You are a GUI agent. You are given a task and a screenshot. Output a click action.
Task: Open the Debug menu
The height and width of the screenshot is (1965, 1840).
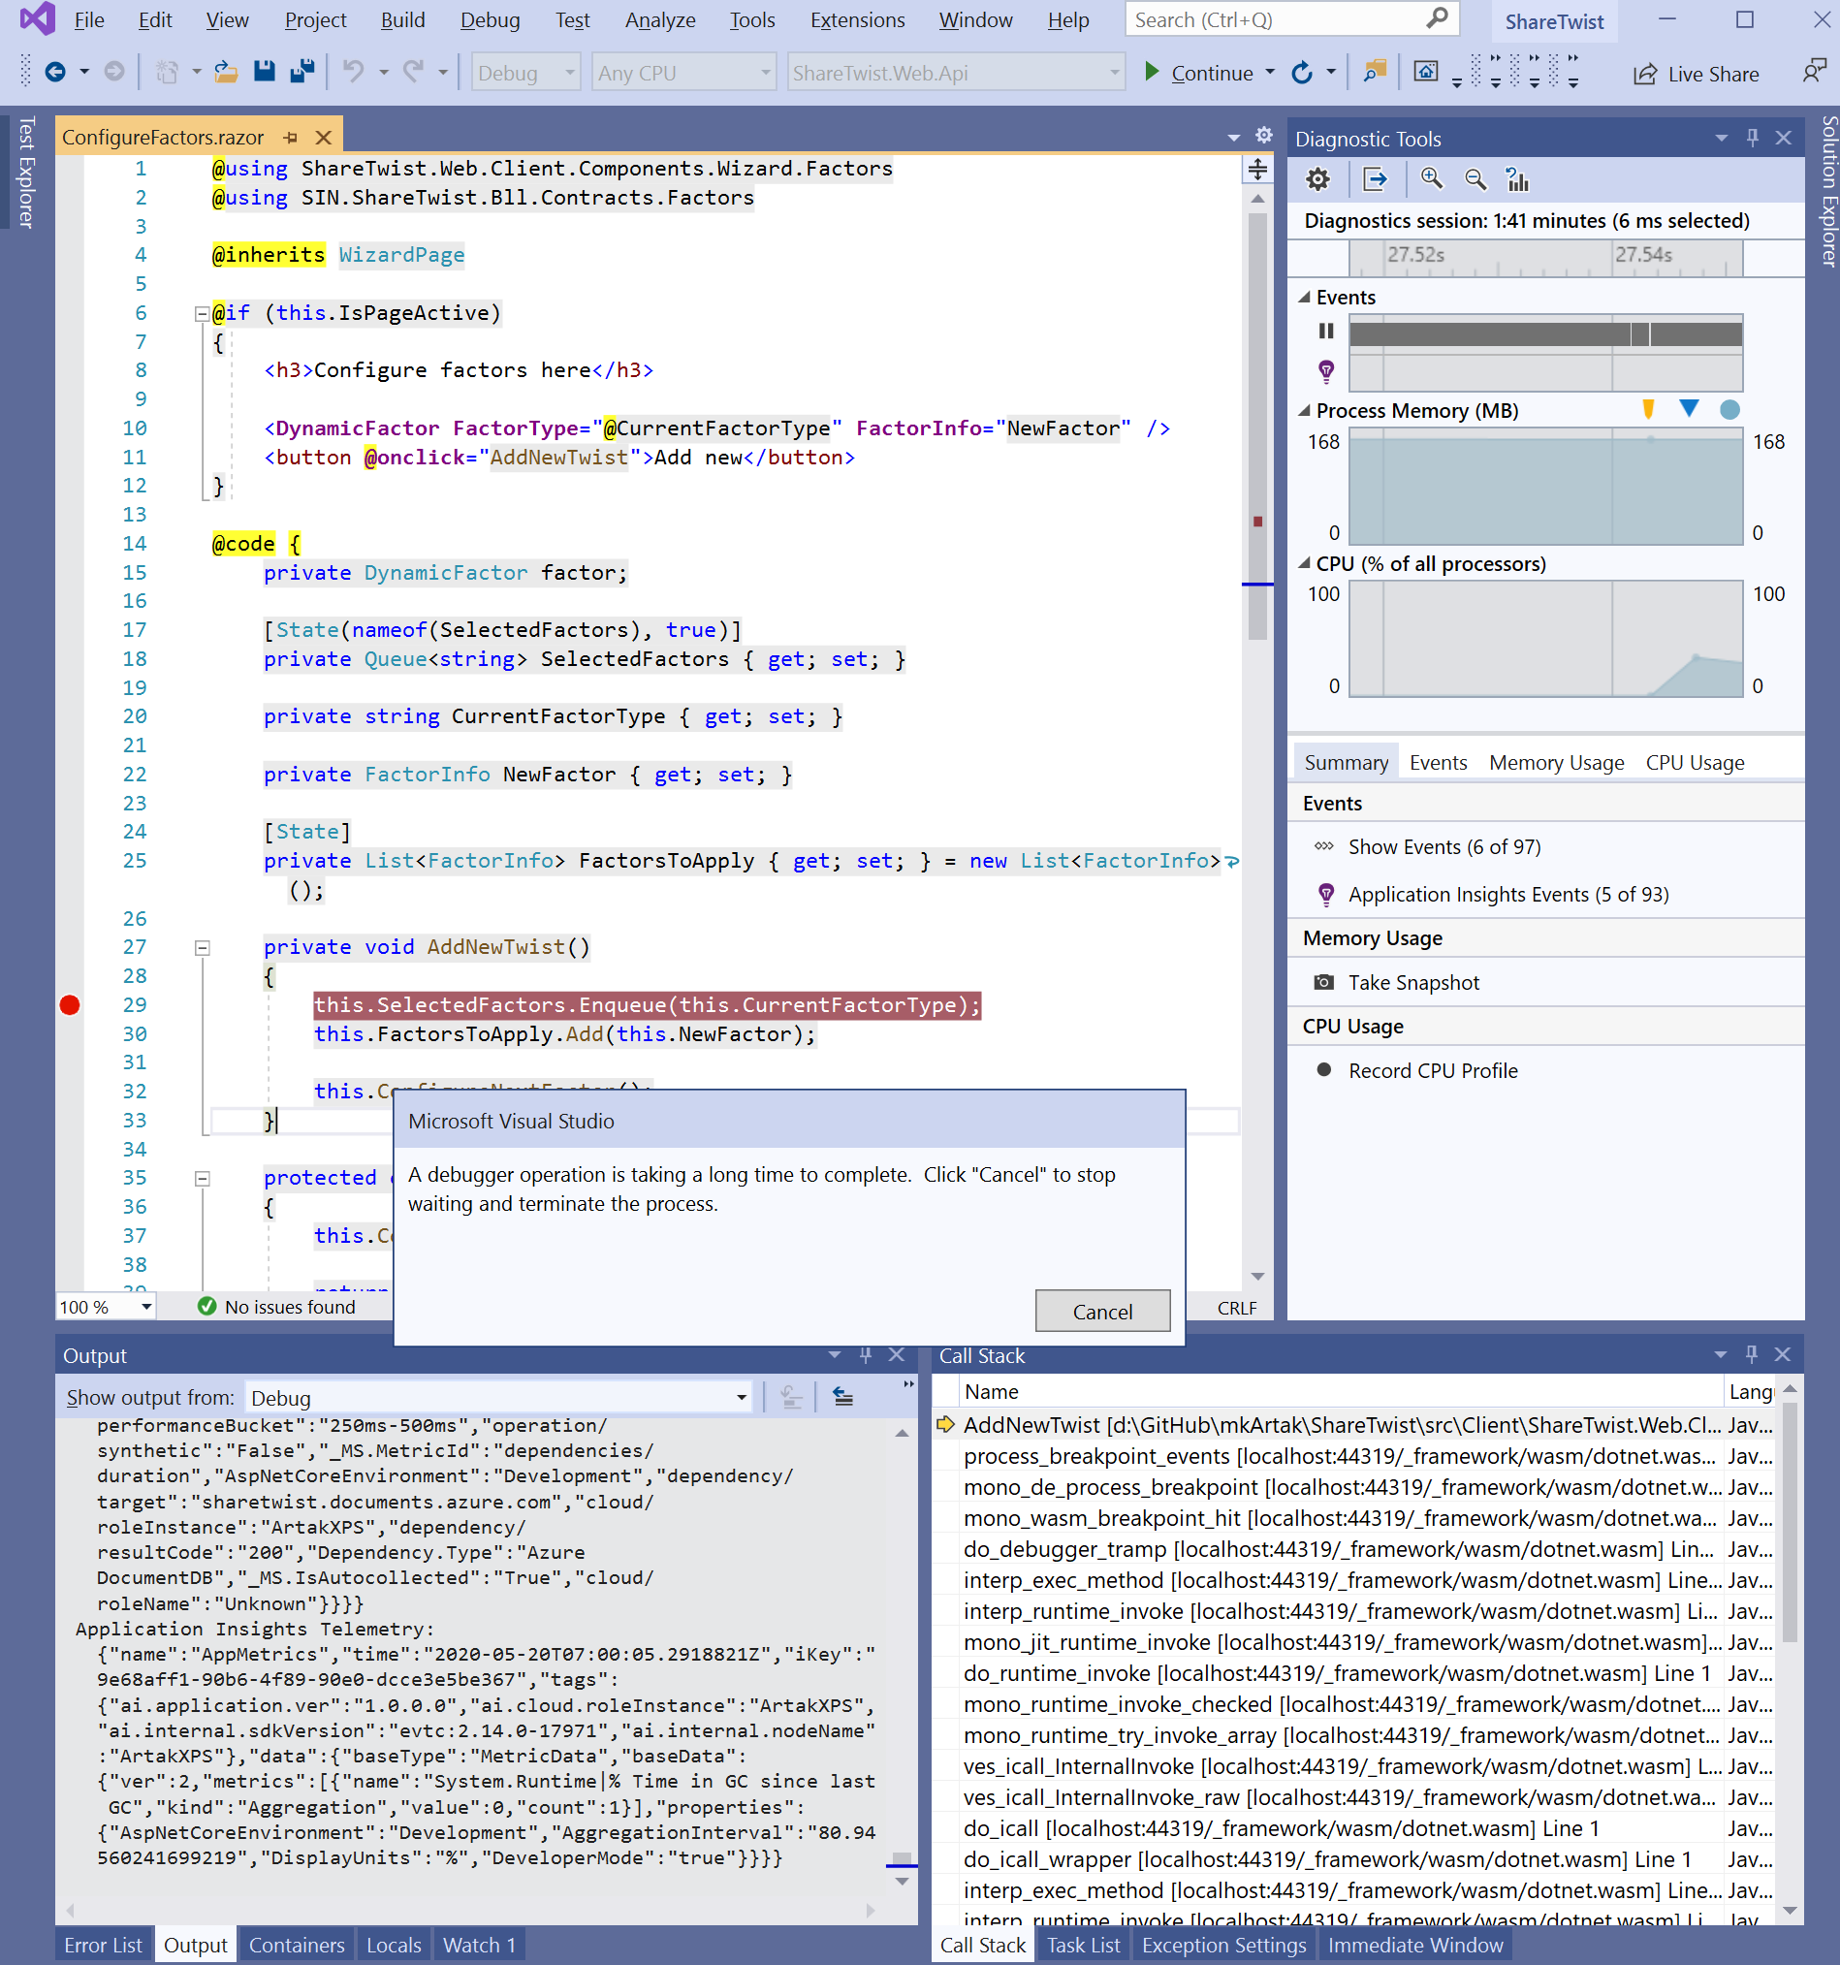490,19
